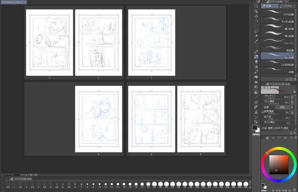Select the Lasso selection tool
This screenshot has height=192, width=298.
tap(256, 31)
